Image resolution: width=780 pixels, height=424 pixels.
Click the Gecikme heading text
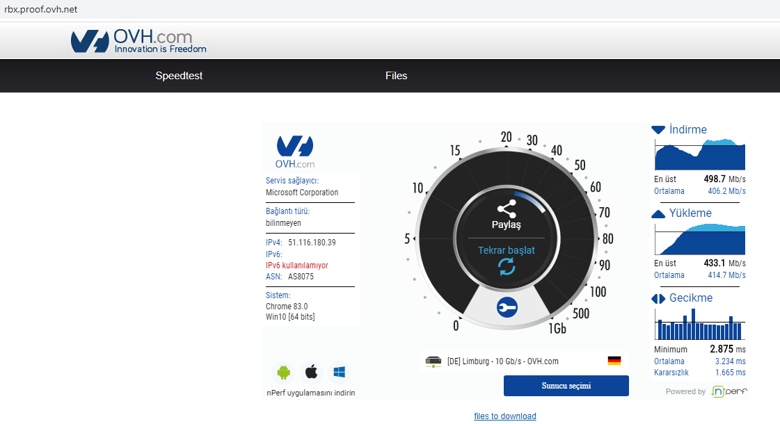point(691,297)
